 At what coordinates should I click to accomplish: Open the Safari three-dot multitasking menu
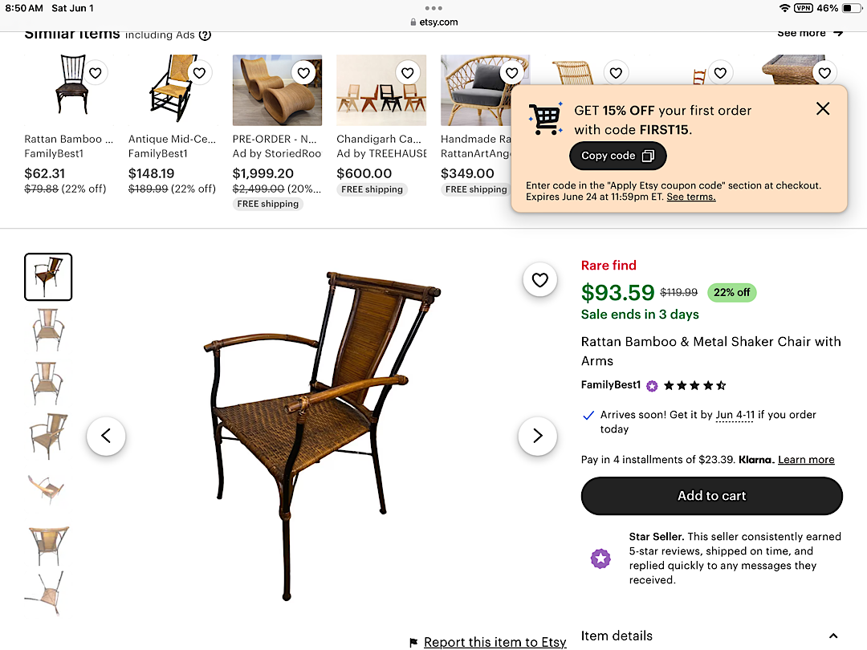pyautogui.click(x=433, y=8)
